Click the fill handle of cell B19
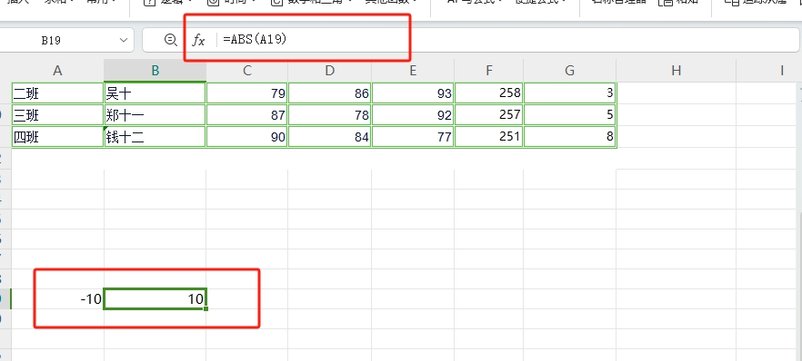 pyautogui.click(x=206, y=308)
